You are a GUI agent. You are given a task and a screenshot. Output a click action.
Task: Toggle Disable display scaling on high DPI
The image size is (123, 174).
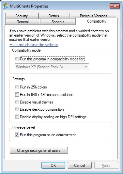click(17, 117)
